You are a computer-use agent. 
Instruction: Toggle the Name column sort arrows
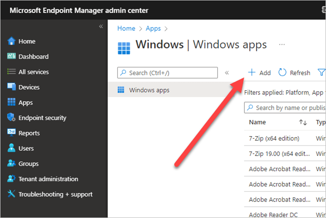303,122
